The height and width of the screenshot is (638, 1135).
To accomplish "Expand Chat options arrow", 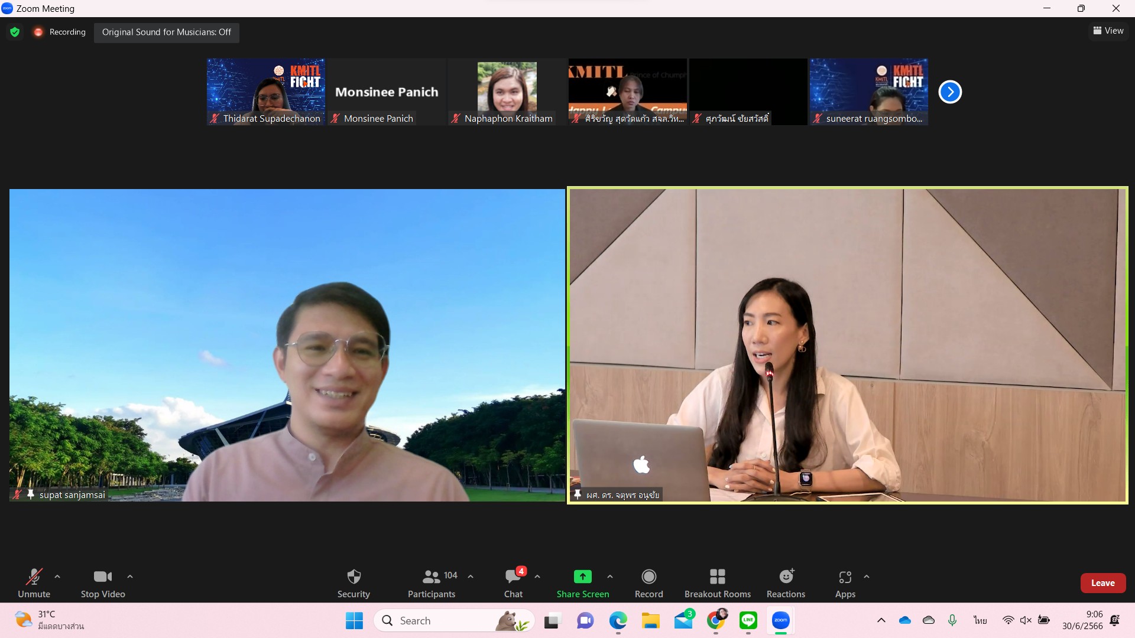I will pyautogui.click(x=537, y=577).
